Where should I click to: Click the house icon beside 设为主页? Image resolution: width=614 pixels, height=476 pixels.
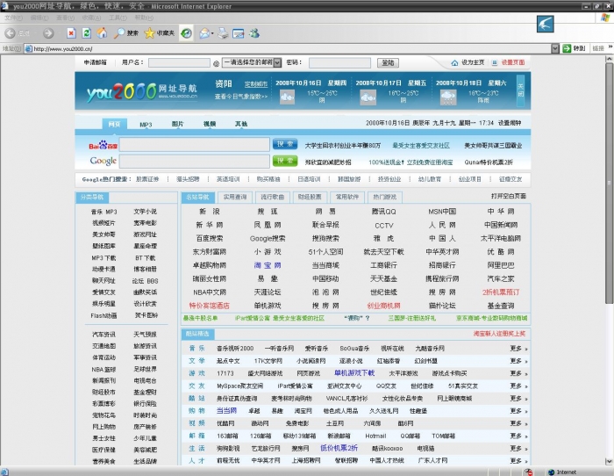(454, 62)
